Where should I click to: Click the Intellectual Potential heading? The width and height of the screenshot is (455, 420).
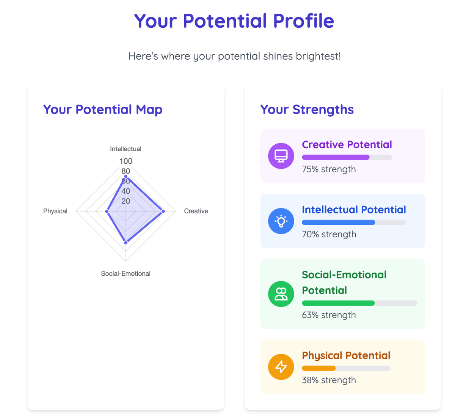point(354,210)
